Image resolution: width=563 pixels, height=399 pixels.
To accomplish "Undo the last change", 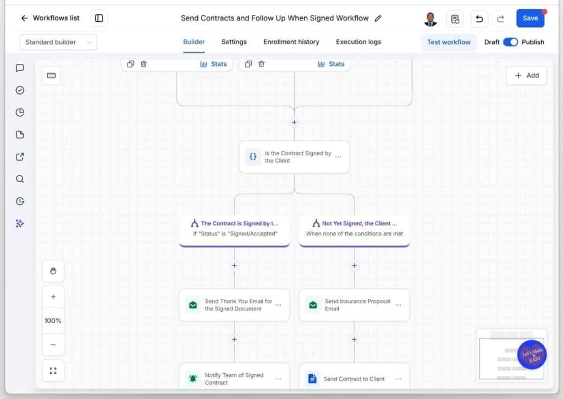I will pos(479,19).
